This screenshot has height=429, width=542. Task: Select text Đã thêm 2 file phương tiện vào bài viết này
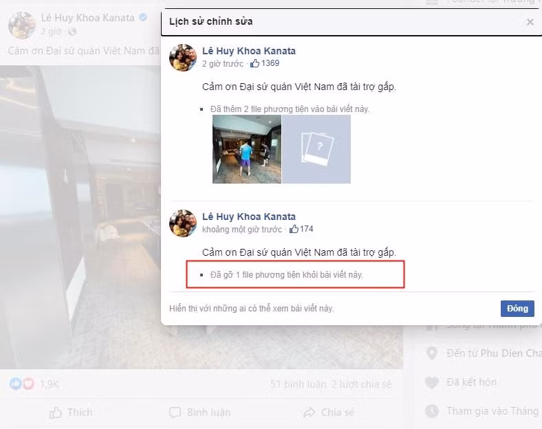[x=290, y=109]
